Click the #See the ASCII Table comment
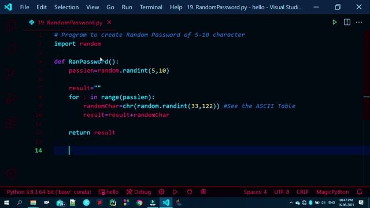 (x=260, y=106)
